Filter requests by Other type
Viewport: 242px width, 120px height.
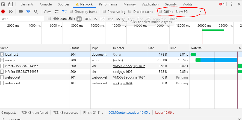[x=173, y=19]
